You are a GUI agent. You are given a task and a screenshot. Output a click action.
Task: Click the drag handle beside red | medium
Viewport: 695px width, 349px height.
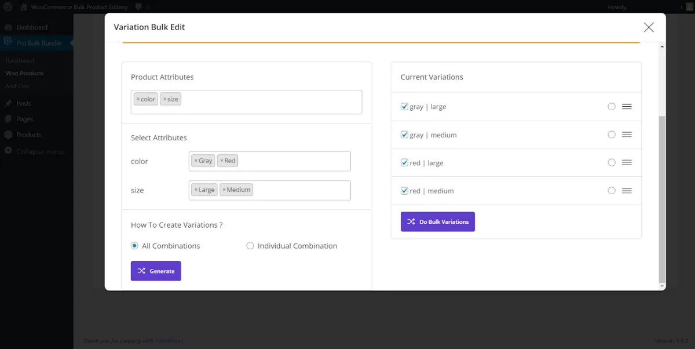(627, 190)
